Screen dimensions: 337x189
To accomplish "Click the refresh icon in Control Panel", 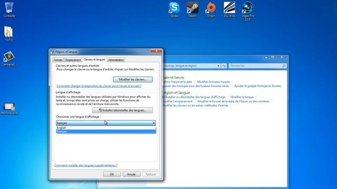I will pos(224,66).
